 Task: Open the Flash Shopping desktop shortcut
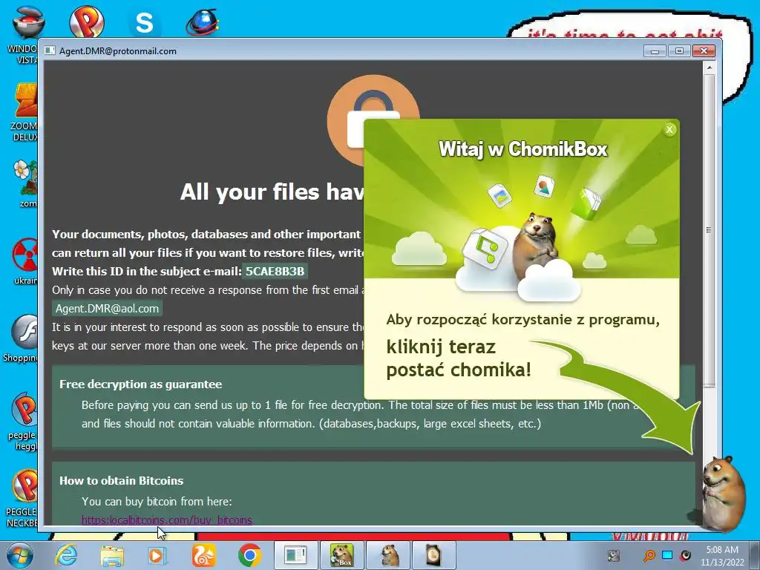(22, 338)
